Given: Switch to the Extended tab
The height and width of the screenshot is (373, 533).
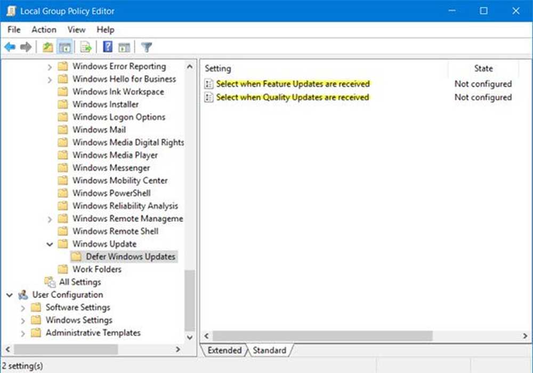Looking at the screenshot, I should pyautogui.click(x=224, y=350).
